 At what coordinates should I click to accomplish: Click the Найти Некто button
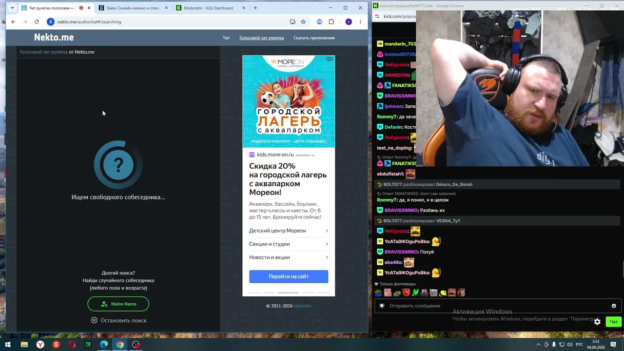click(x=118, y=304)
